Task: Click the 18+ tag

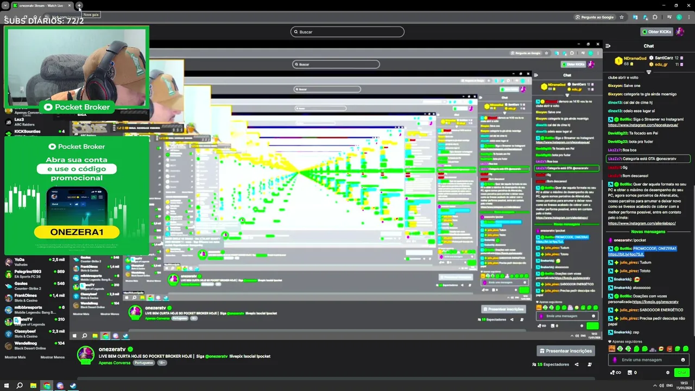Action: click(x=162, y=362)
